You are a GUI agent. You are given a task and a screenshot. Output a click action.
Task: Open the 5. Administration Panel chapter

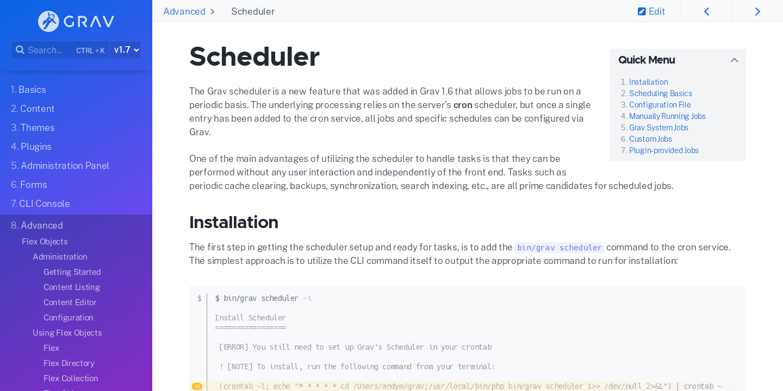point(60,166)
